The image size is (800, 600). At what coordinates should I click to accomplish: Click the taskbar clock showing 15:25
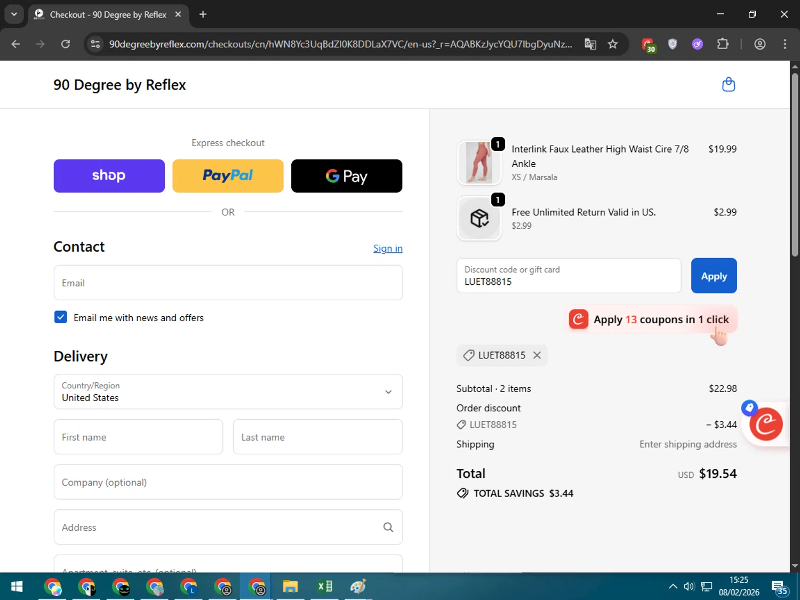coord(739,586)
